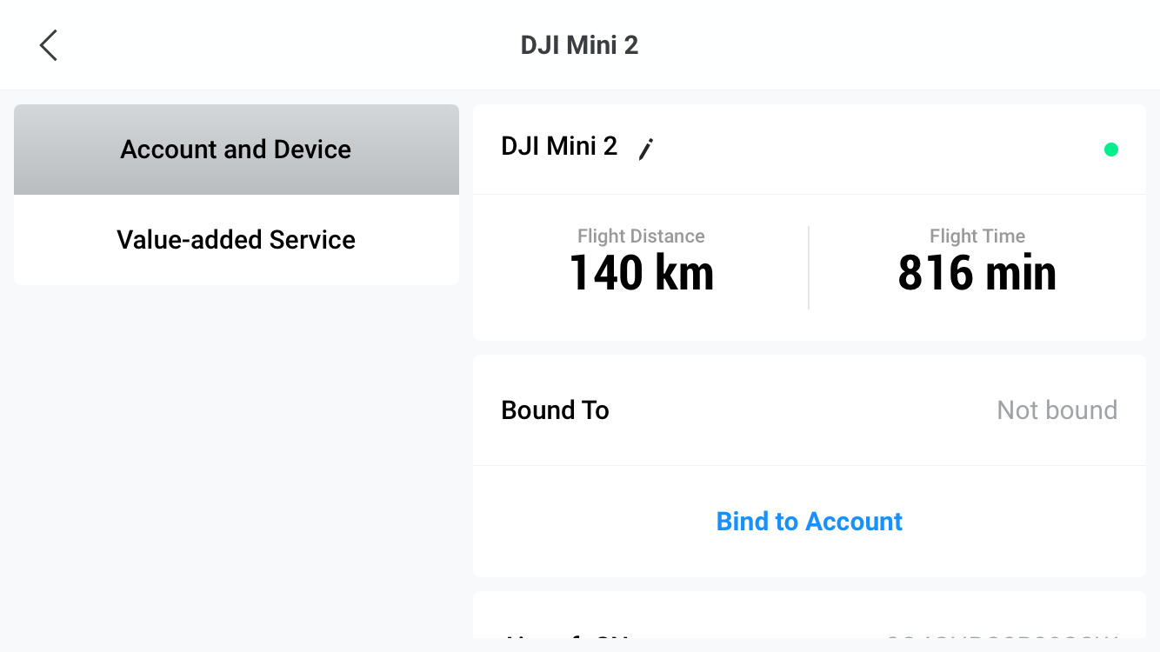Tap the pencil icon to rename drone
The width and height of the screenshot is (1160, 652).
click(x=645, y=150)
